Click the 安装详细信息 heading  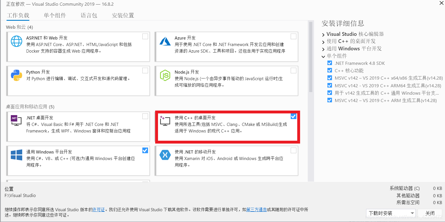point(343,23)
